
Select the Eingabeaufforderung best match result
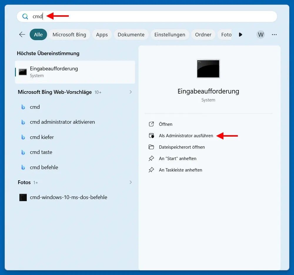[75, 72]
